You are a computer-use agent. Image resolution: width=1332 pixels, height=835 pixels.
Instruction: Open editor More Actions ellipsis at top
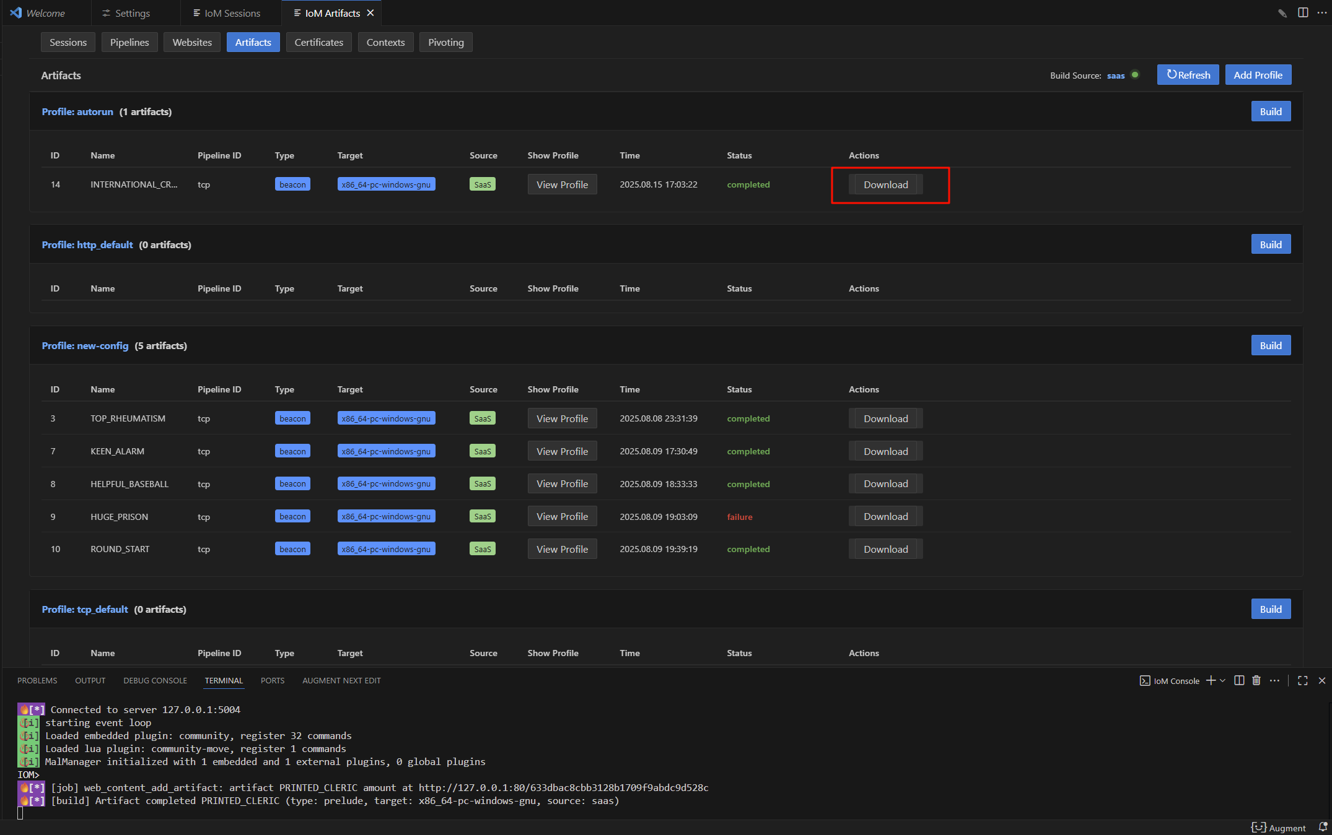click(x=1321, y=13)
